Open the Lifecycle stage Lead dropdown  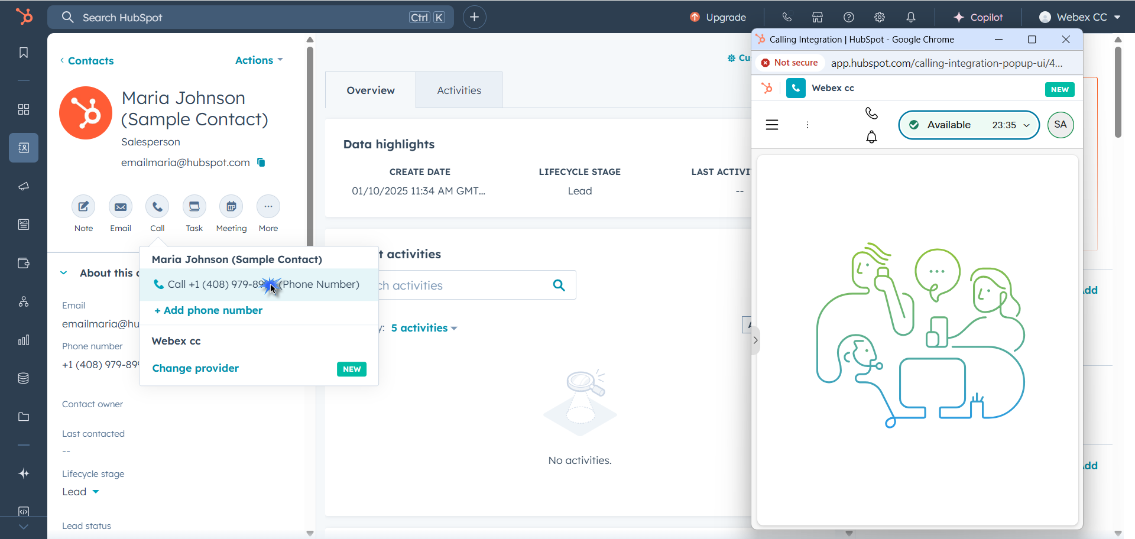pyautogui.click(x=80, y=492)
